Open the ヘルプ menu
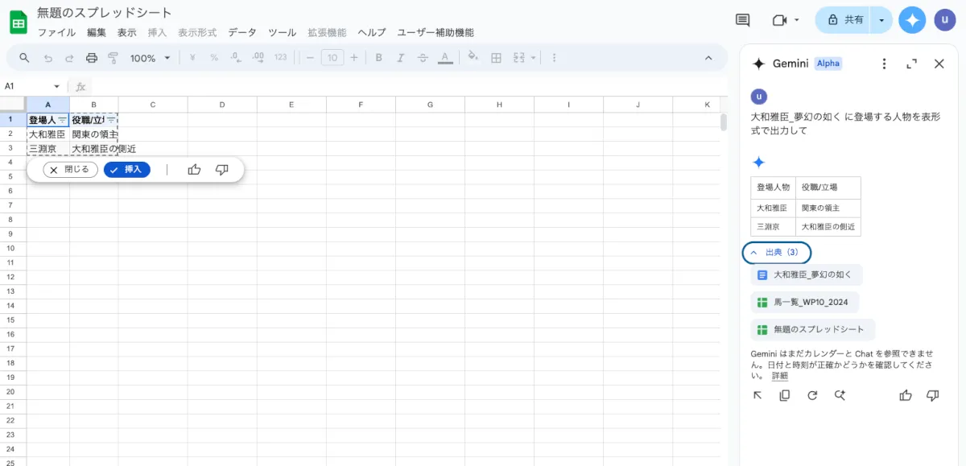The height and width of the screenshot is (466, 966). point(372,33)
